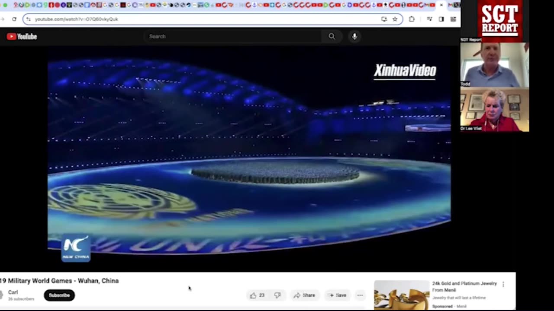Click the YouTube search magnifier button
554x311 pixels.
pos(332,37)
